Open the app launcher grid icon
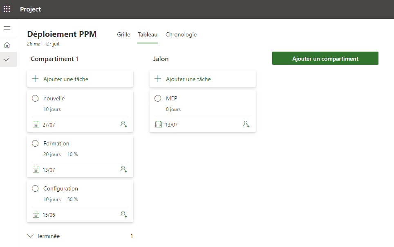Viewport: 394px width, 247px height. pyautogui.click(x=7, y=9)
